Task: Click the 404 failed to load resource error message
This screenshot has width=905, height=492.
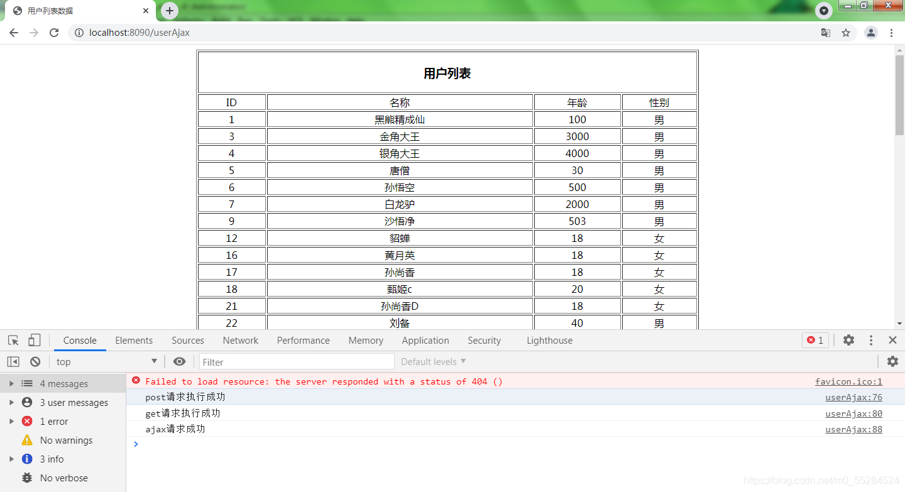Action: pyautogui.click(x=324, y=381)
